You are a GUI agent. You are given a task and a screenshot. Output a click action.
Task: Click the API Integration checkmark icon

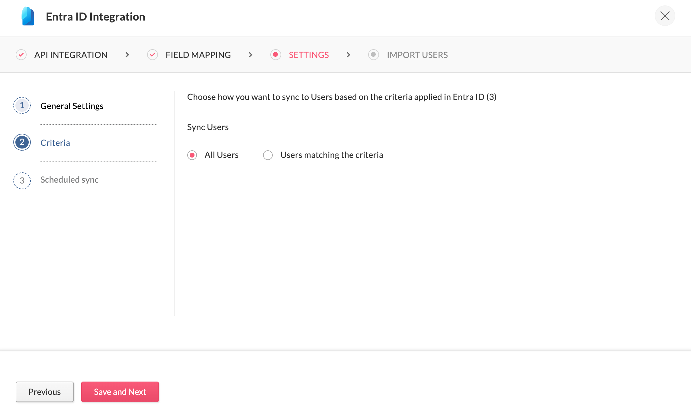21,55
